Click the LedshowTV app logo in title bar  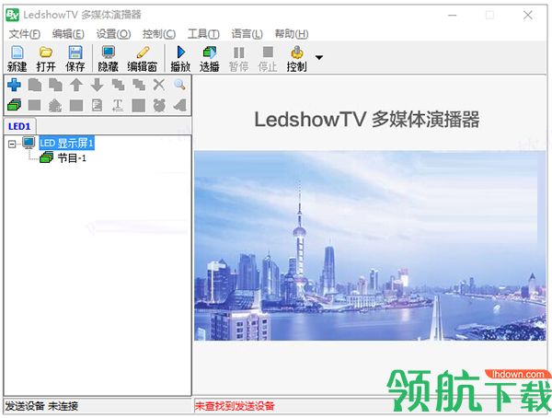point(13,15)
